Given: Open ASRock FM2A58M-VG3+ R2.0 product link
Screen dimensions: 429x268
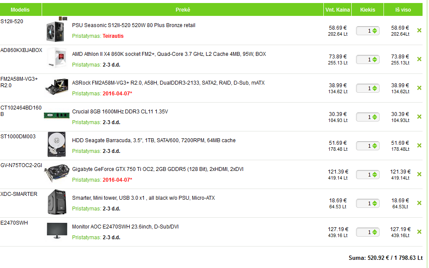Looking at the screenshot, I should [x=168, y=82].
